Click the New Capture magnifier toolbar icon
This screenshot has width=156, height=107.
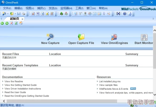(4, 14)
